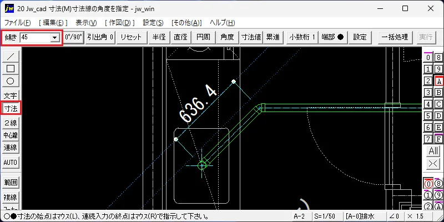Viewport: 444px width, 222px height.
Task: Open the 表示(V) menu
Action: [x=86, y=23]
